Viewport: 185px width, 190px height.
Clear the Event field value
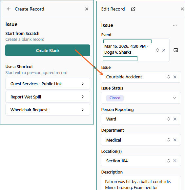pos(164,50)
